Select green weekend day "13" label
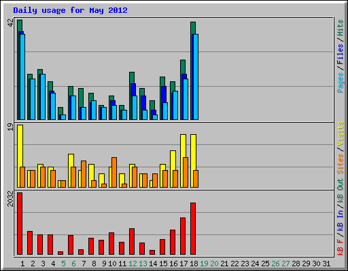348x271 pixels. (x=143, y=264)
